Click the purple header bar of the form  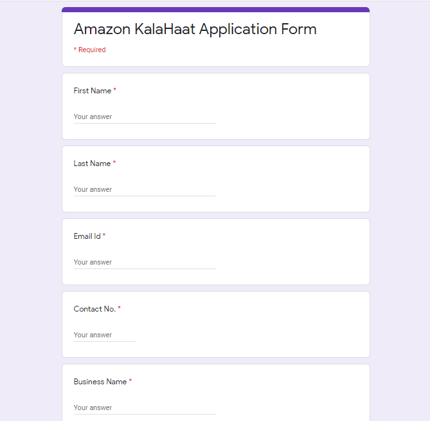pyautogui.click(x=215, y=10)
